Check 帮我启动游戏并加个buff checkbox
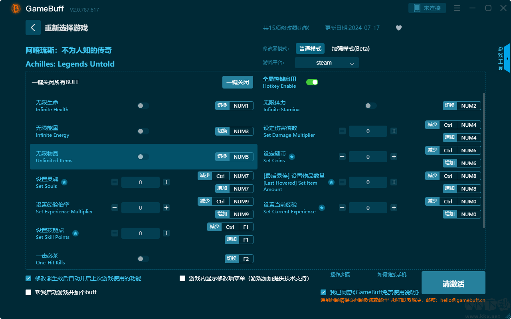The image size is (511, 319). (x=28, y=292)
